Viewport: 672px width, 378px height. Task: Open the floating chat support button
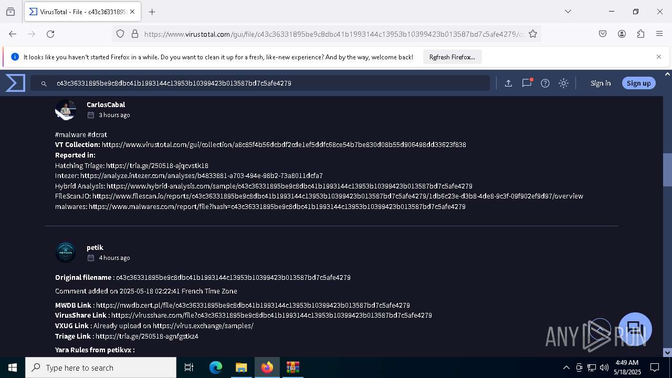click(x=635, y=329)
